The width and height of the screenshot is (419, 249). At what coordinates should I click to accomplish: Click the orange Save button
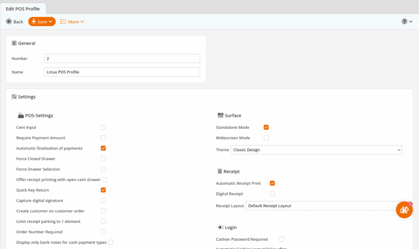(42, 22)
